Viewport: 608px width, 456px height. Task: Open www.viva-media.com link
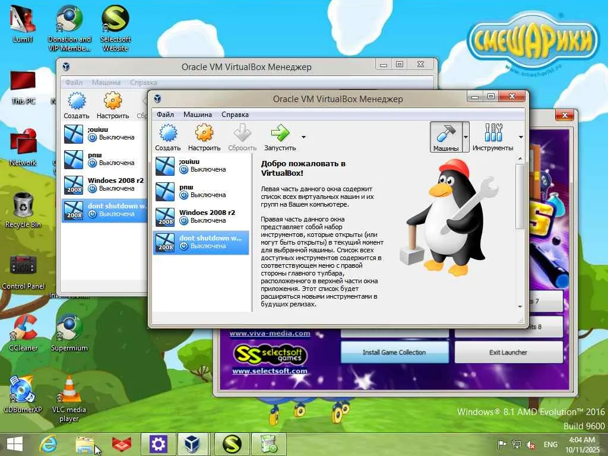tap(270, 333)
